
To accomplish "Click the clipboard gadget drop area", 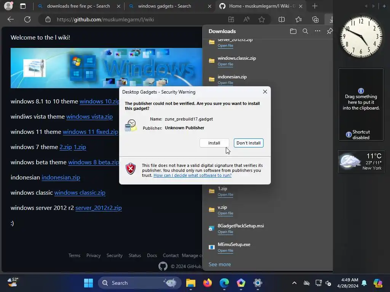I will (361, 105).
